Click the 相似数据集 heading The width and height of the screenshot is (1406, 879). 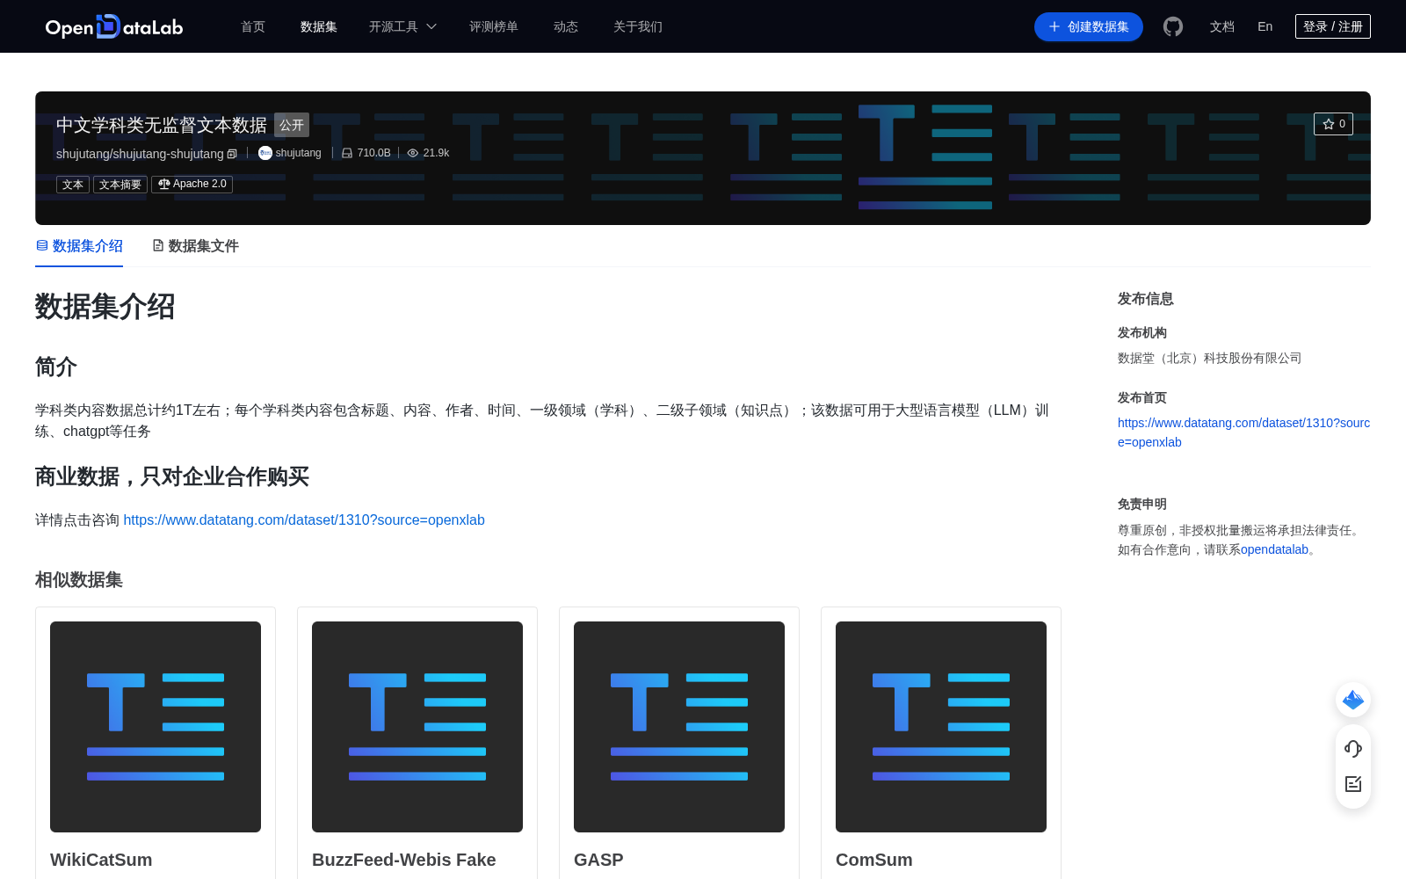[79, 580]
